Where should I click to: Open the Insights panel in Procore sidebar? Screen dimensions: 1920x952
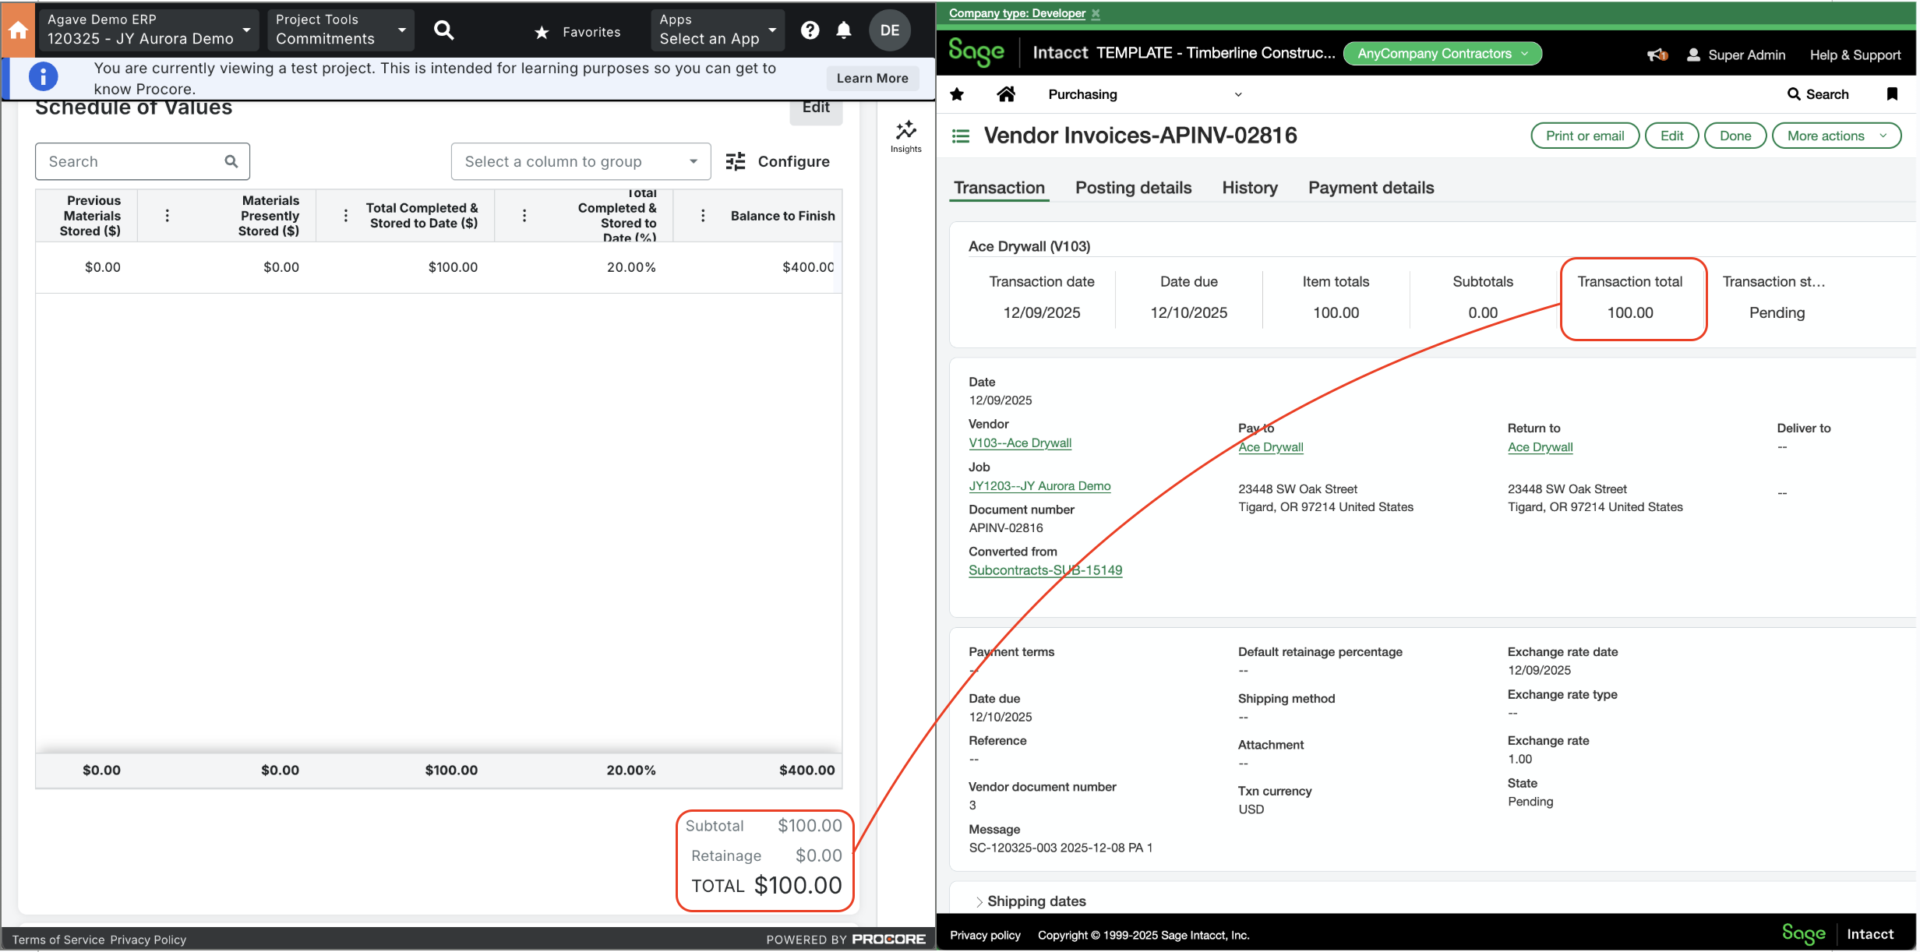(905, 131)
